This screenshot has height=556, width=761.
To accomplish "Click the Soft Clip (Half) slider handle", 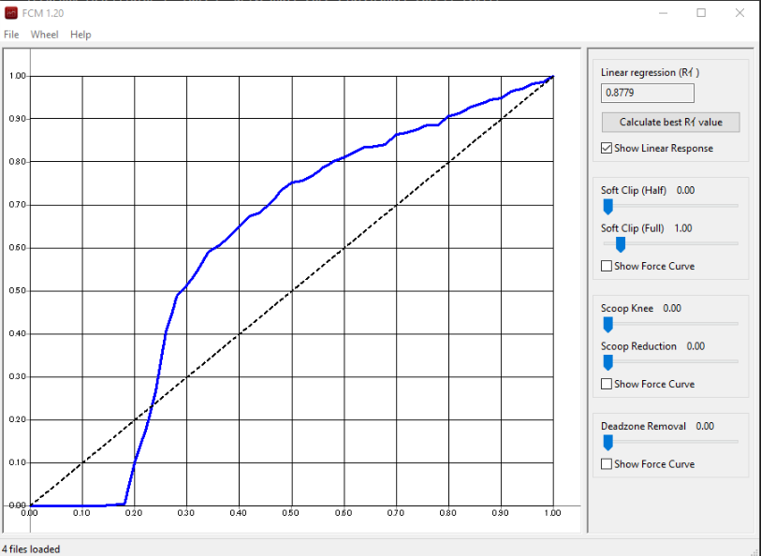I will coord(607,206).
